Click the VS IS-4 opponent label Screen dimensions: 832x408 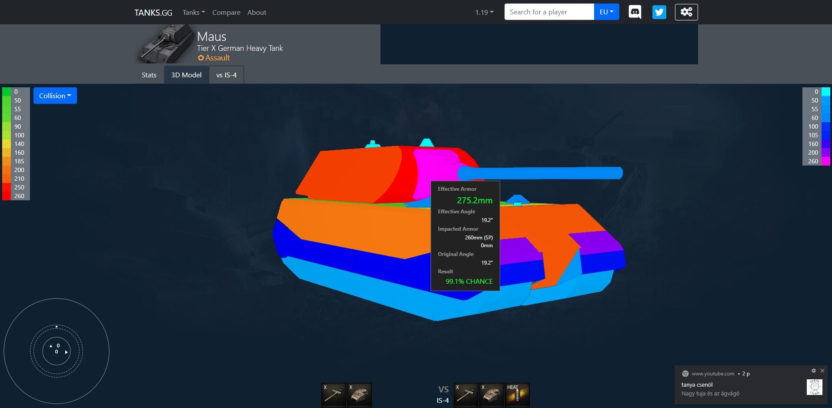[x=443, y=395]
